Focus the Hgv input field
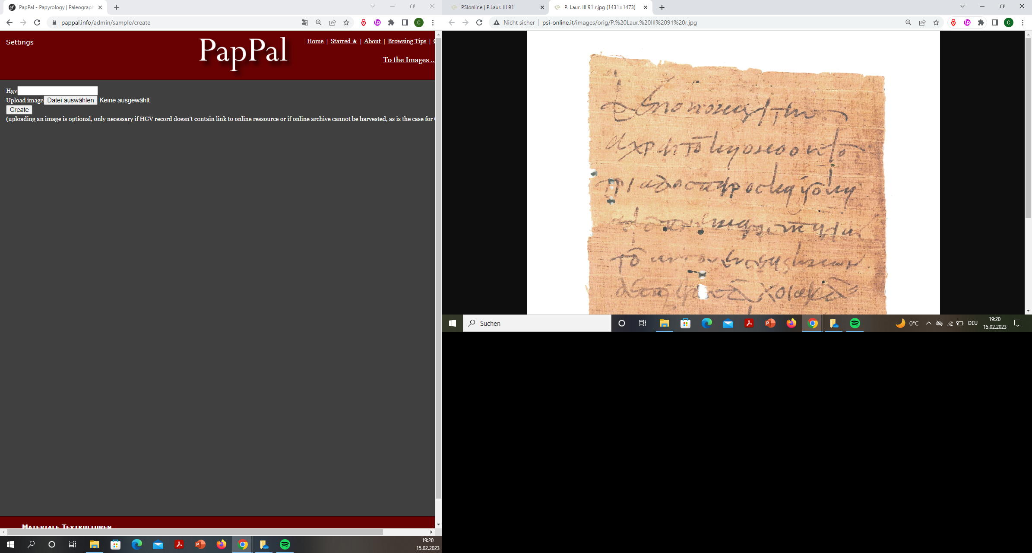Screen dimensions: 1032x553 (x=57, y=91)
